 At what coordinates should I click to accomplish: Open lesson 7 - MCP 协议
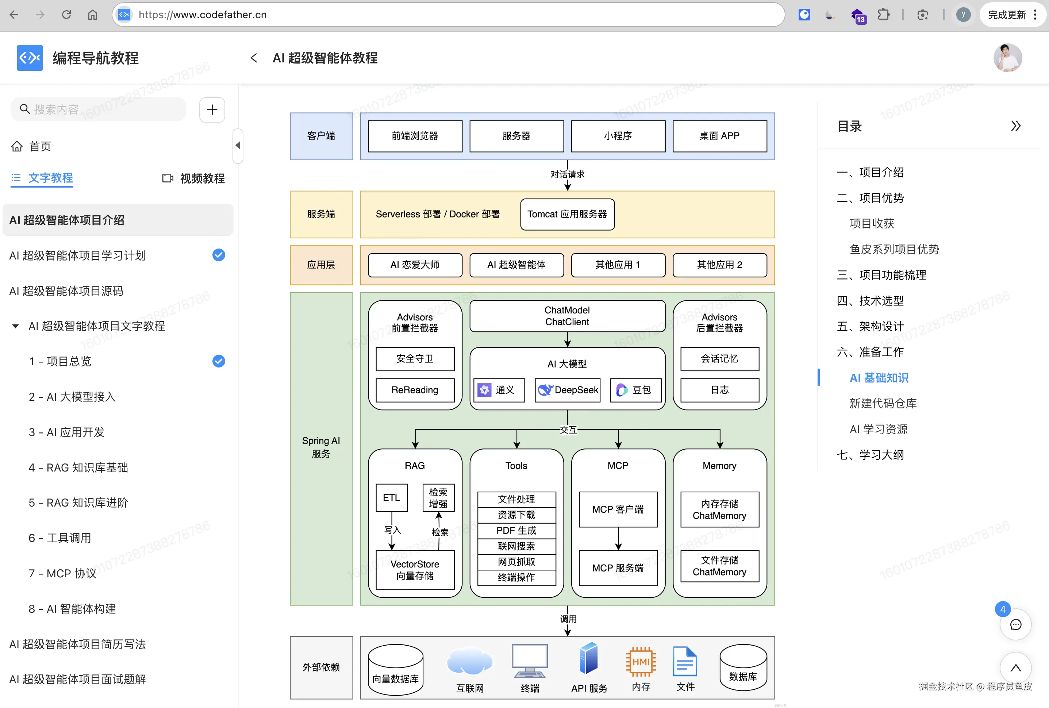pos(62,573)
